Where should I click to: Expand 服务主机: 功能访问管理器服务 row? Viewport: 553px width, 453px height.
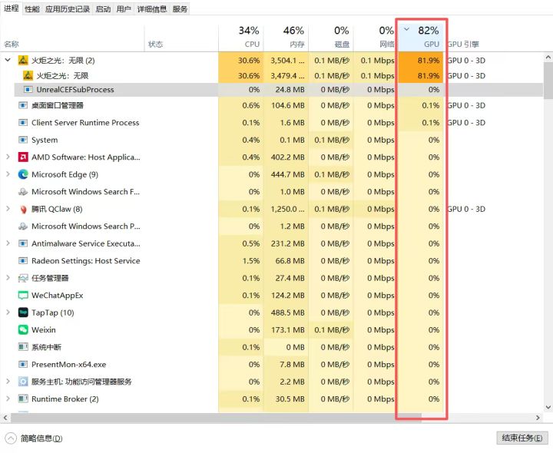[8, 381]
